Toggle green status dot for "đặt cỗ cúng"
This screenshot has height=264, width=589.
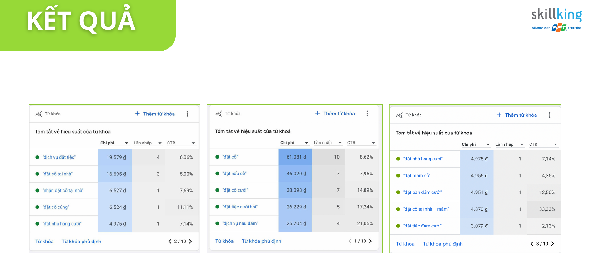pos(37,207)
